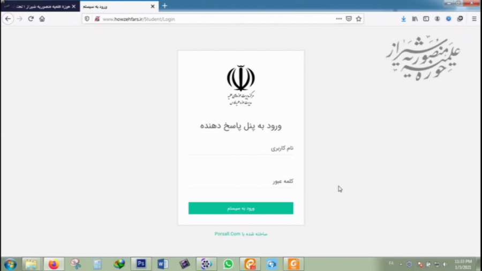The image size is (482, 271).
Task: Click the blue extension icon in toolbar
Action: click(448, 19)
